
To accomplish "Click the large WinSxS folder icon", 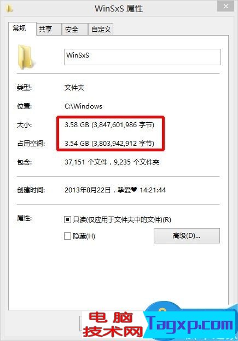I will click(x=26, y=57).
